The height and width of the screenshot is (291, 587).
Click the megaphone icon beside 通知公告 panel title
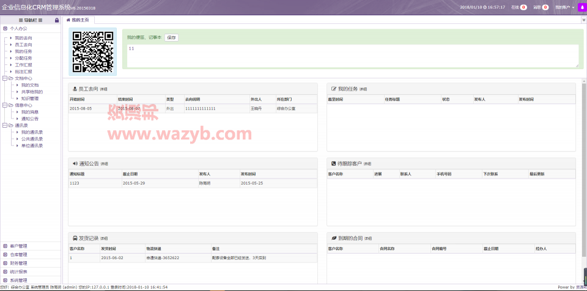point(75,164)
